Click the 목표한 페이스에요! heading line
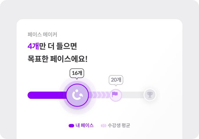199x139 pixels. tap(57, 59)
